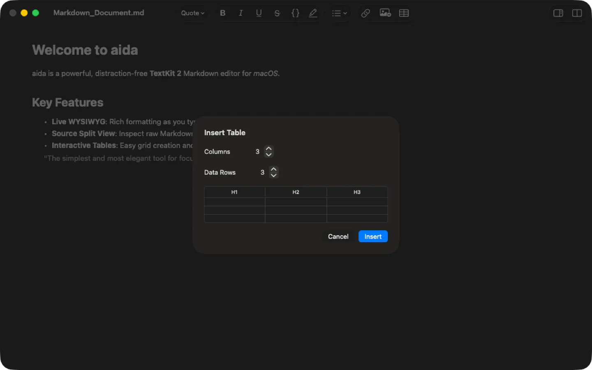Click the "Columns" label

217,152
